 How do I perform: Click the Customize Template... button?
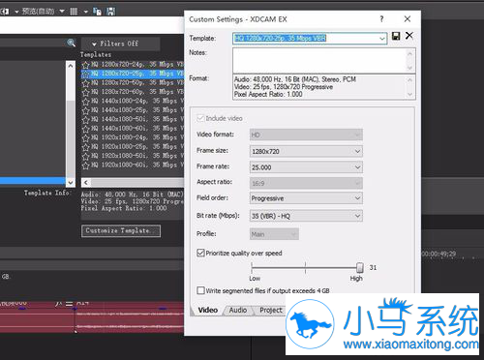pyautogui.click(x=121, y=230)
